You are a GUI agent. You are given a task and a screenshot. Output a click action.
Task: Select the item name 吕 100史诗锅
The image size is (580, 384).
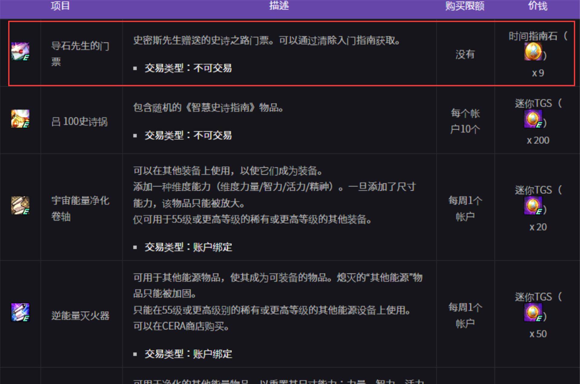[79, 122]
